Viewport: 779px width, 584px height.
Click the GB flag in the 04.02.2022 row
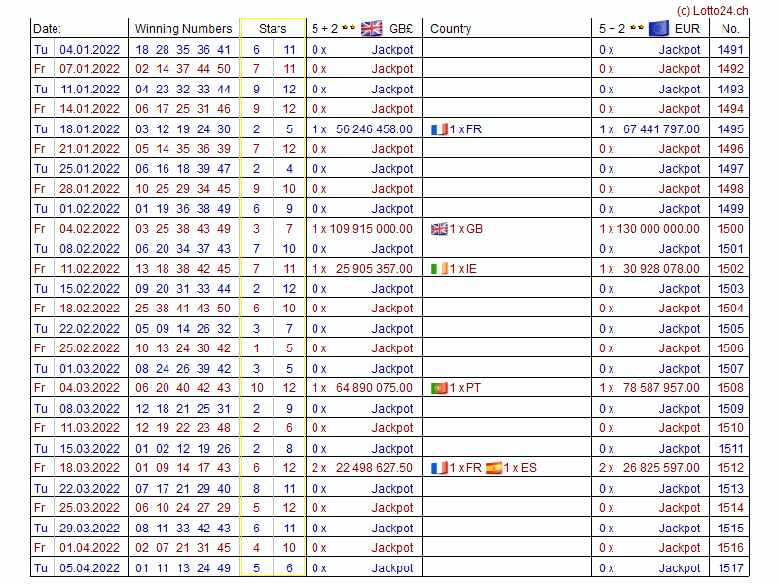click(x=439, y=229)
